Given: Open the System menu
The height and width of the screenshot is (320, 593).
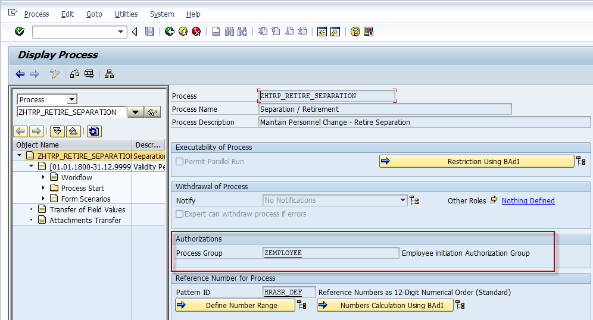Looking at the screenshot, I should [162, 14].
